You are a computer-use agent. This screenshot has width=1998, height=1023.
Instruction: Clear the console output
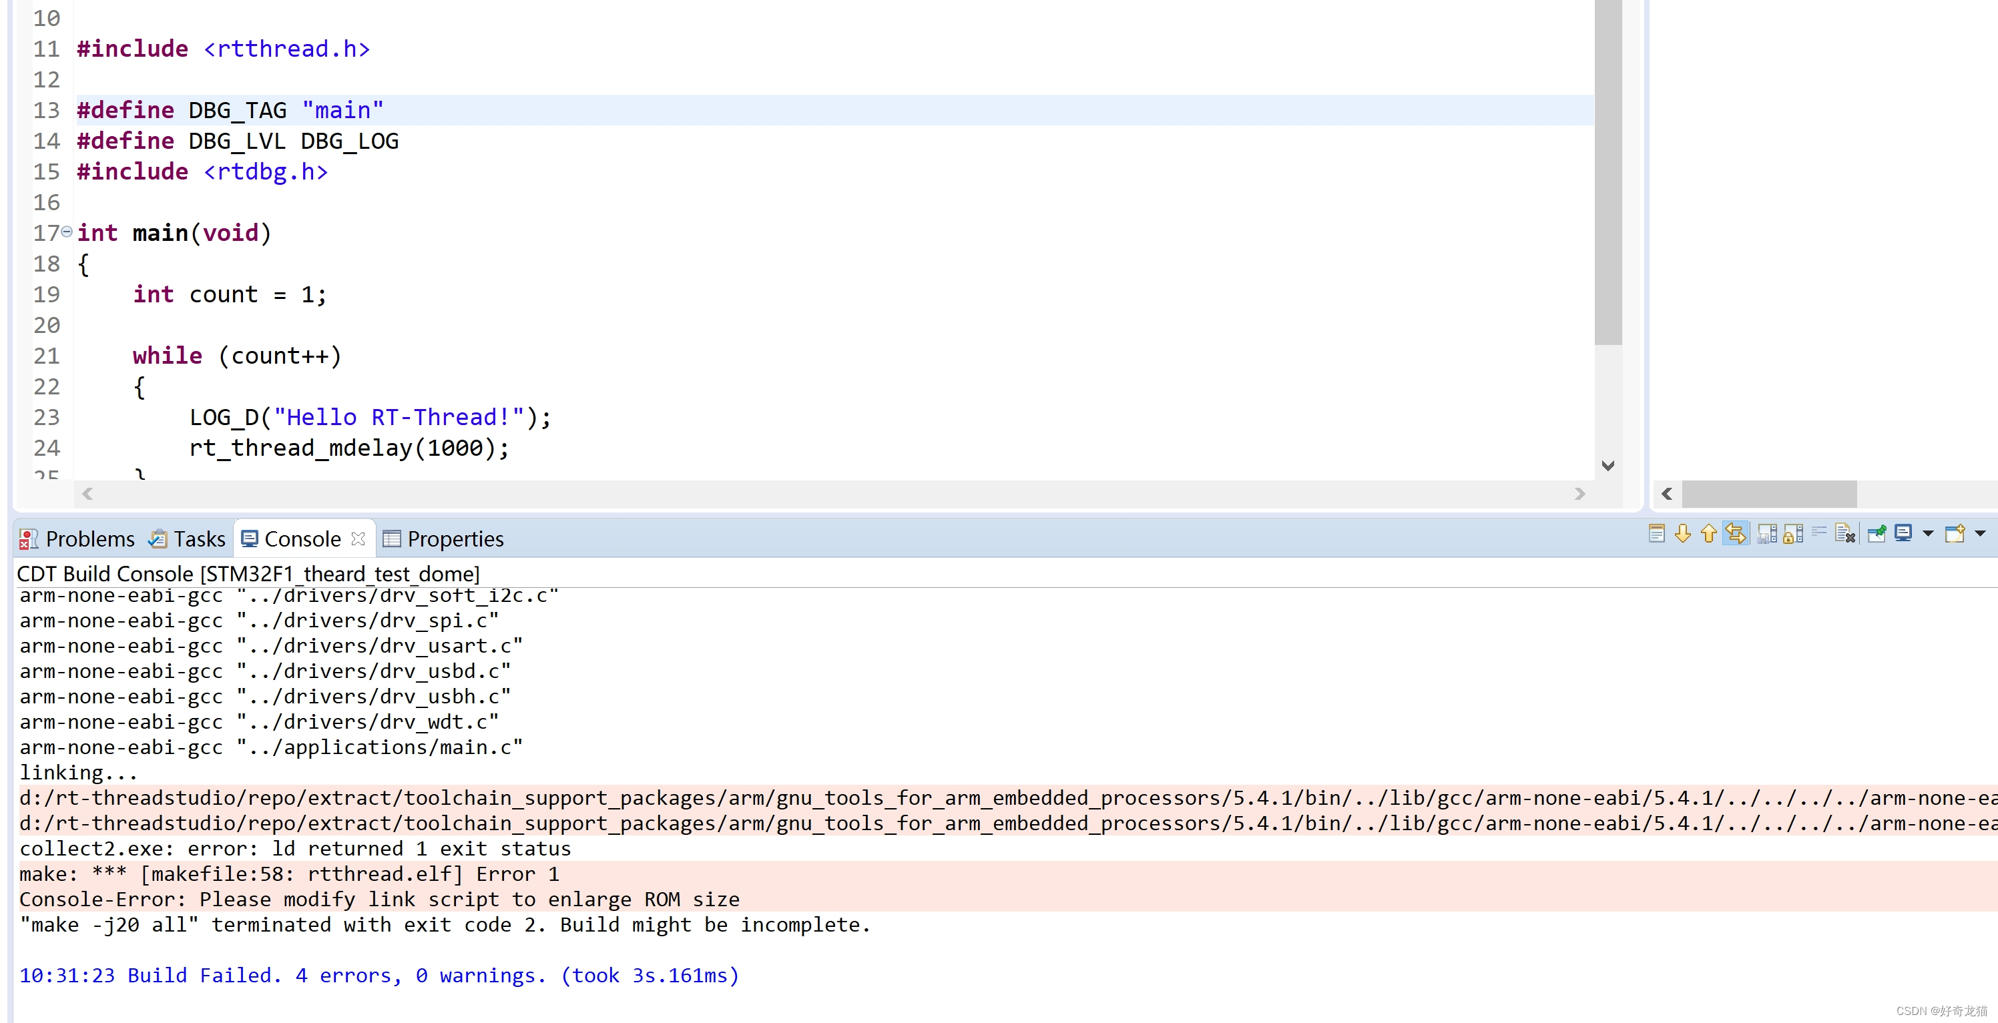[1845, 534]
